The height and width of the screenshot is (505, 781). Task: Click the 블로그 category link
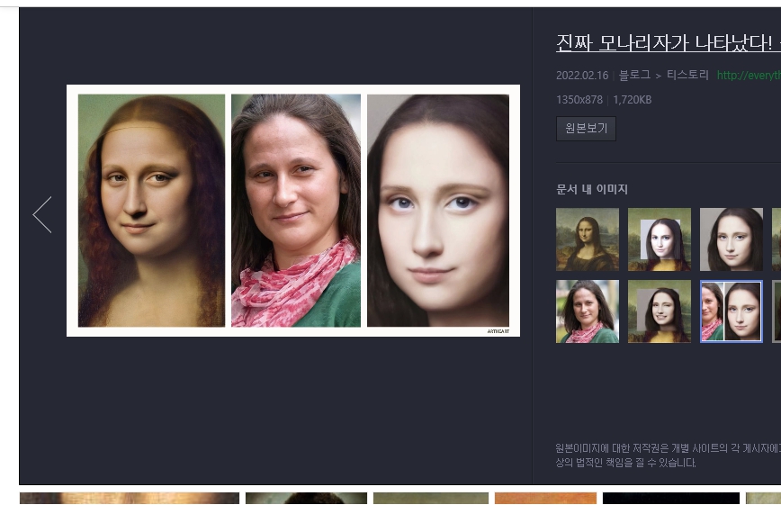634,75
